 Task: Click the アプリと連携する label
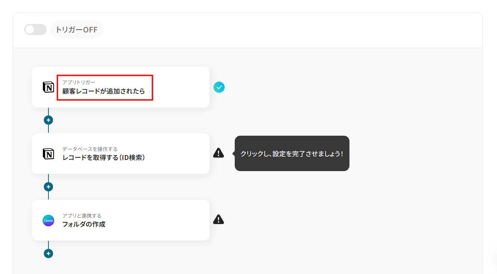[x=82, y=216]
